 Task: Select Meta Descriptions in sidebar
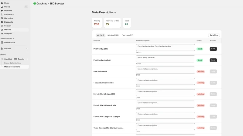(x=12, y=67)
